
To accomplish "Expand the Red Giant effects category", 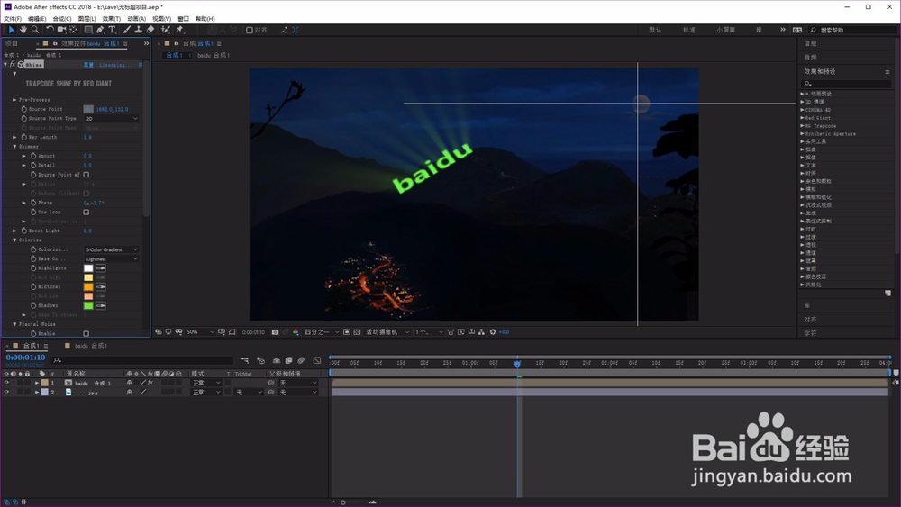I will point(803,118).
